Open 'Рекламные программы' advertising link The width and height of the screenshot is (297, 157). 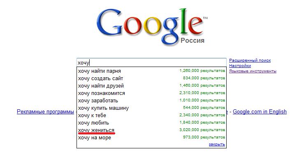(46, 112)
